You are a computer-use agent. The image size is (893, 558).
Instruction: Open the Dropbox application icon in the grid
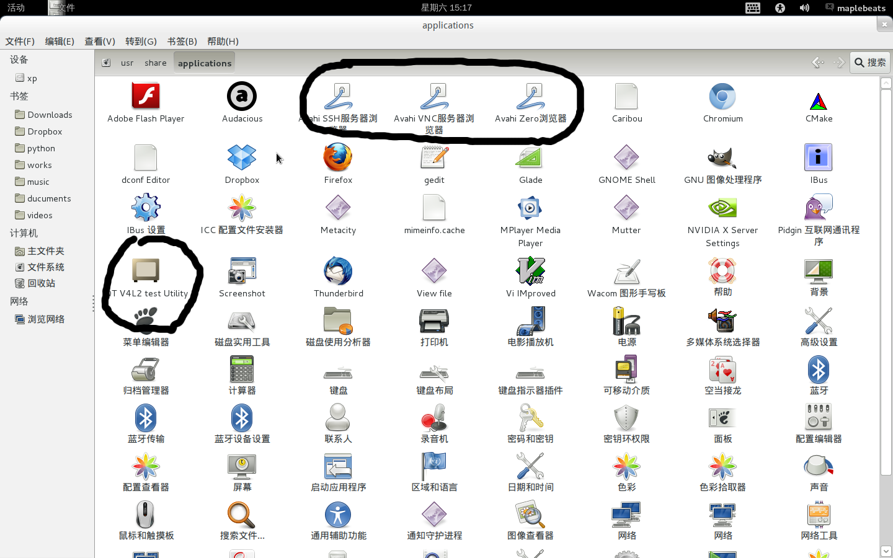(242, 157)
